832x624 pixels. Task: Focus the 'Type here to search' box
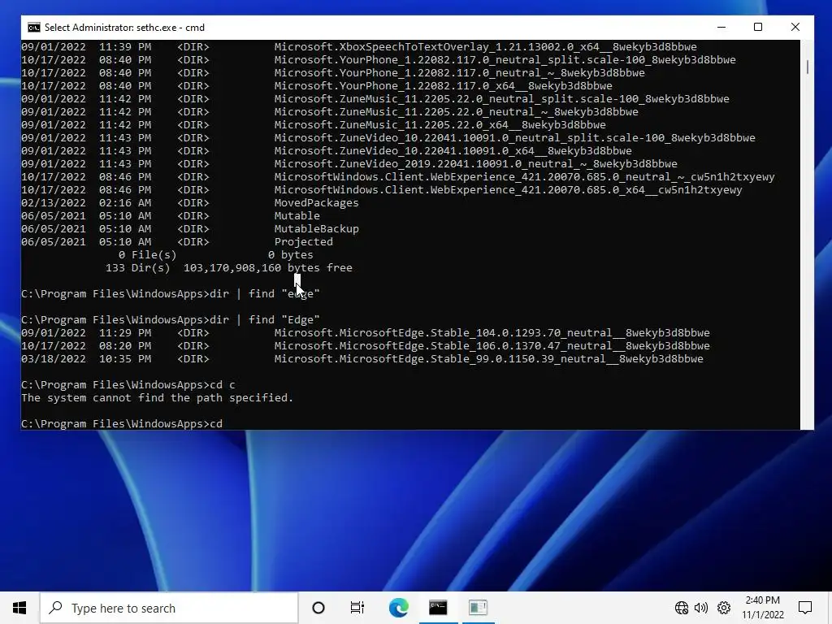click(x=169, y=608)
